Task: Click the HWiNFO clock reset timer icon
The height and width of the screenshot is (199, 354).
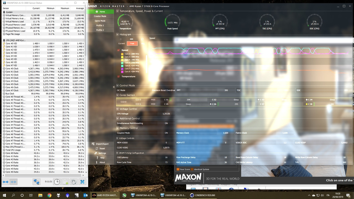Action: pos(57,182)
